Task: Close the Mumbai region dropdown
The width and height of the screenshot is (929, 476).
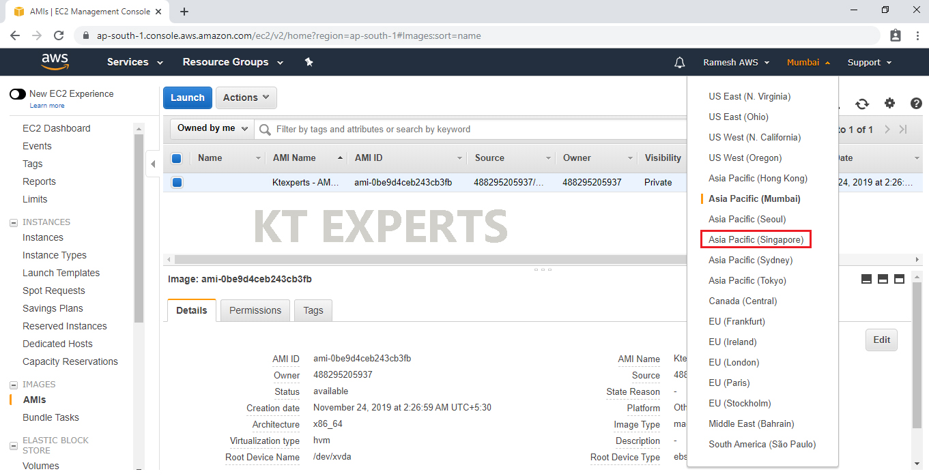Action: [x=808, y=62]
